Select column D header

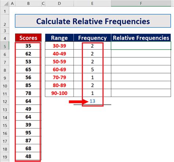(x=59, y=3)
